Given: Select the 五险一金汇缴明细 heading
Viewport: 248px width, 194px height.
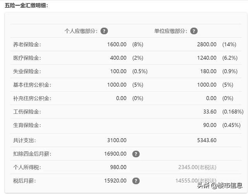Looking at the screenshot, I should (26, 5).
